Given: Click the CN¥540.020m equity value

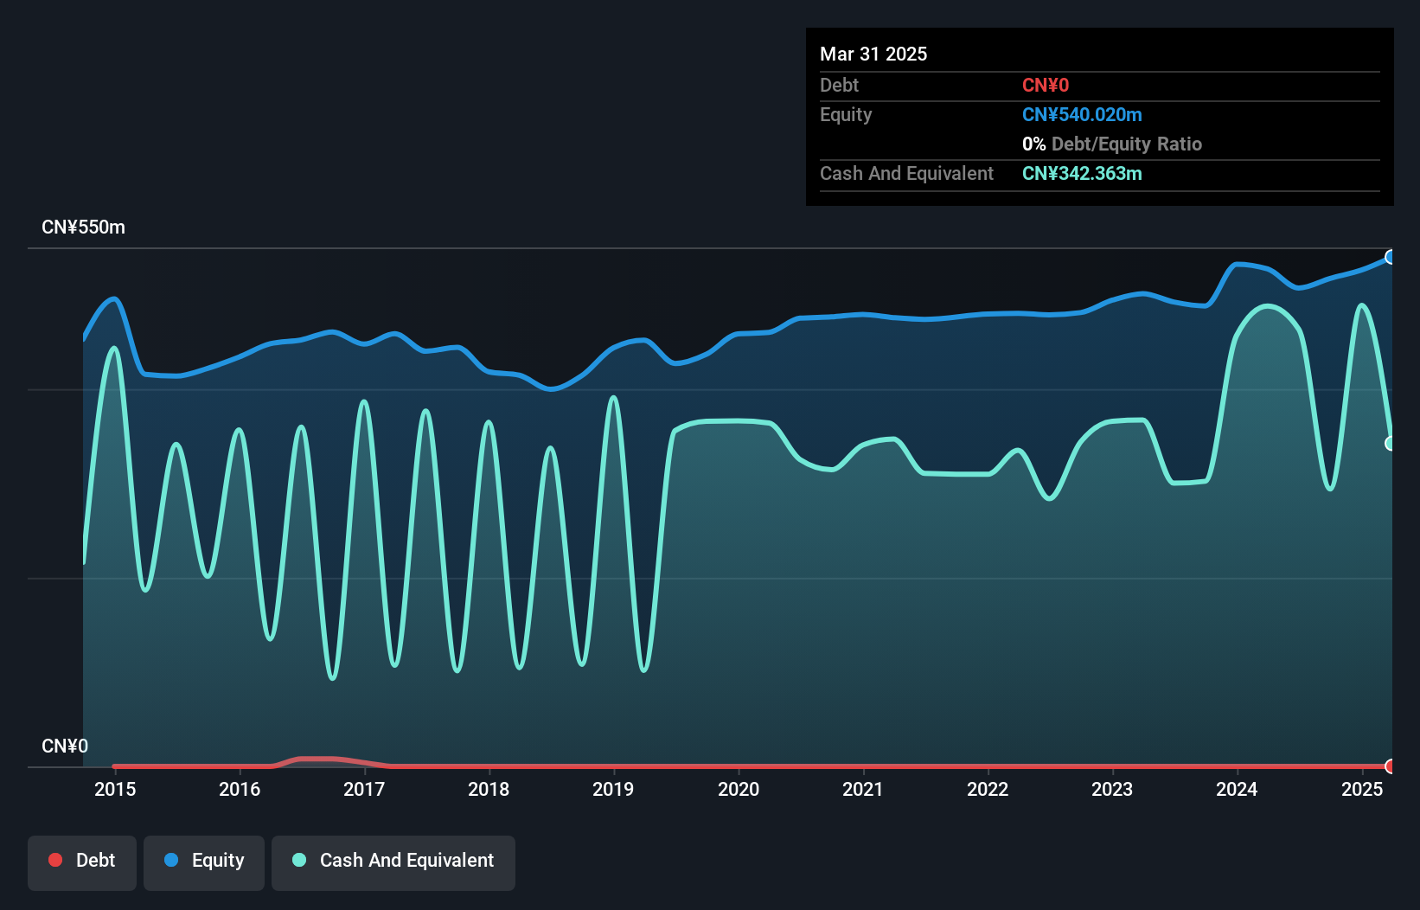Looking at the screenshot, I should (1082, 114).
